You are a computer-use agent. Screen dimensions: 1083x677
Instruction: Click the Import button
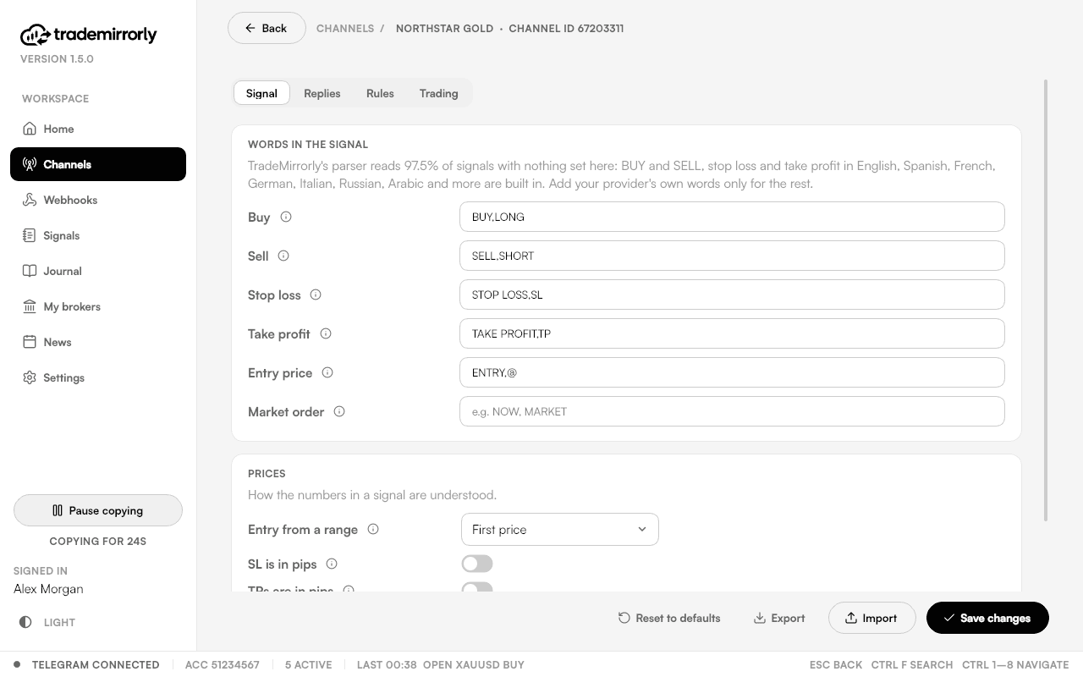coord(871,618)
